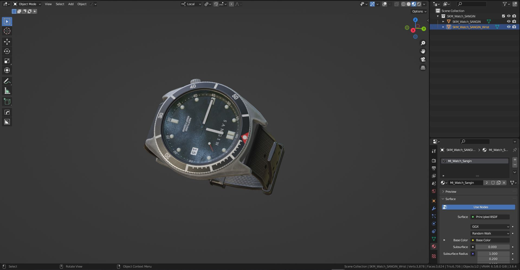The width and height of the screenshot is (520, 270).
Task: Toggle proportional editing in header
Action: [x=231, y=4]
